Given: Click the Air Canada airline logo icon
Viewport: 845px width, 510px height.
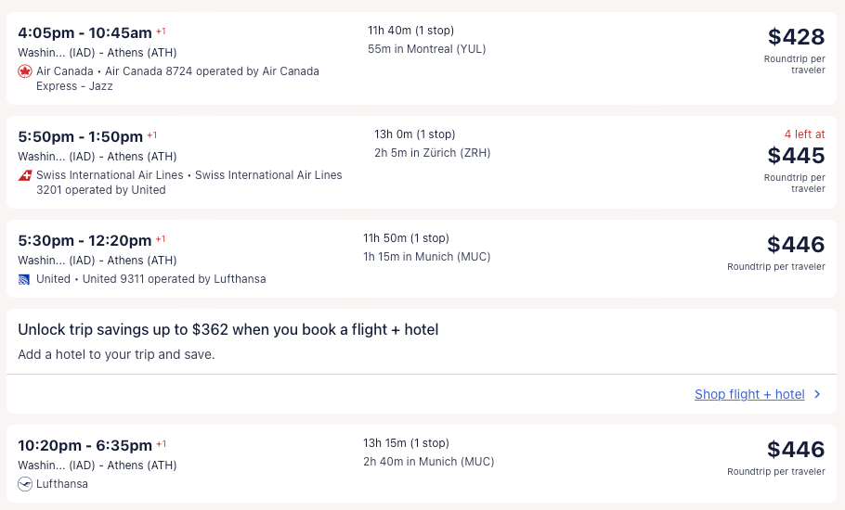Looking at the screenshot, I should click(x=25, y=71).
